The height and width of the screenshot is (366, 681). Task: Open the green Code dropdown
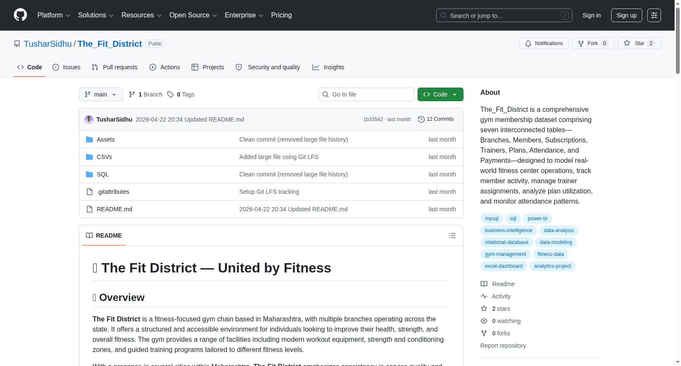(441, 94)
